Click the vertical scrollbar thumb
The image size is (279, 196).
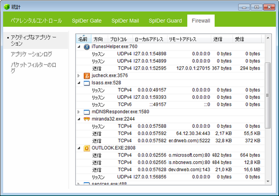click(x=268, y=95)
